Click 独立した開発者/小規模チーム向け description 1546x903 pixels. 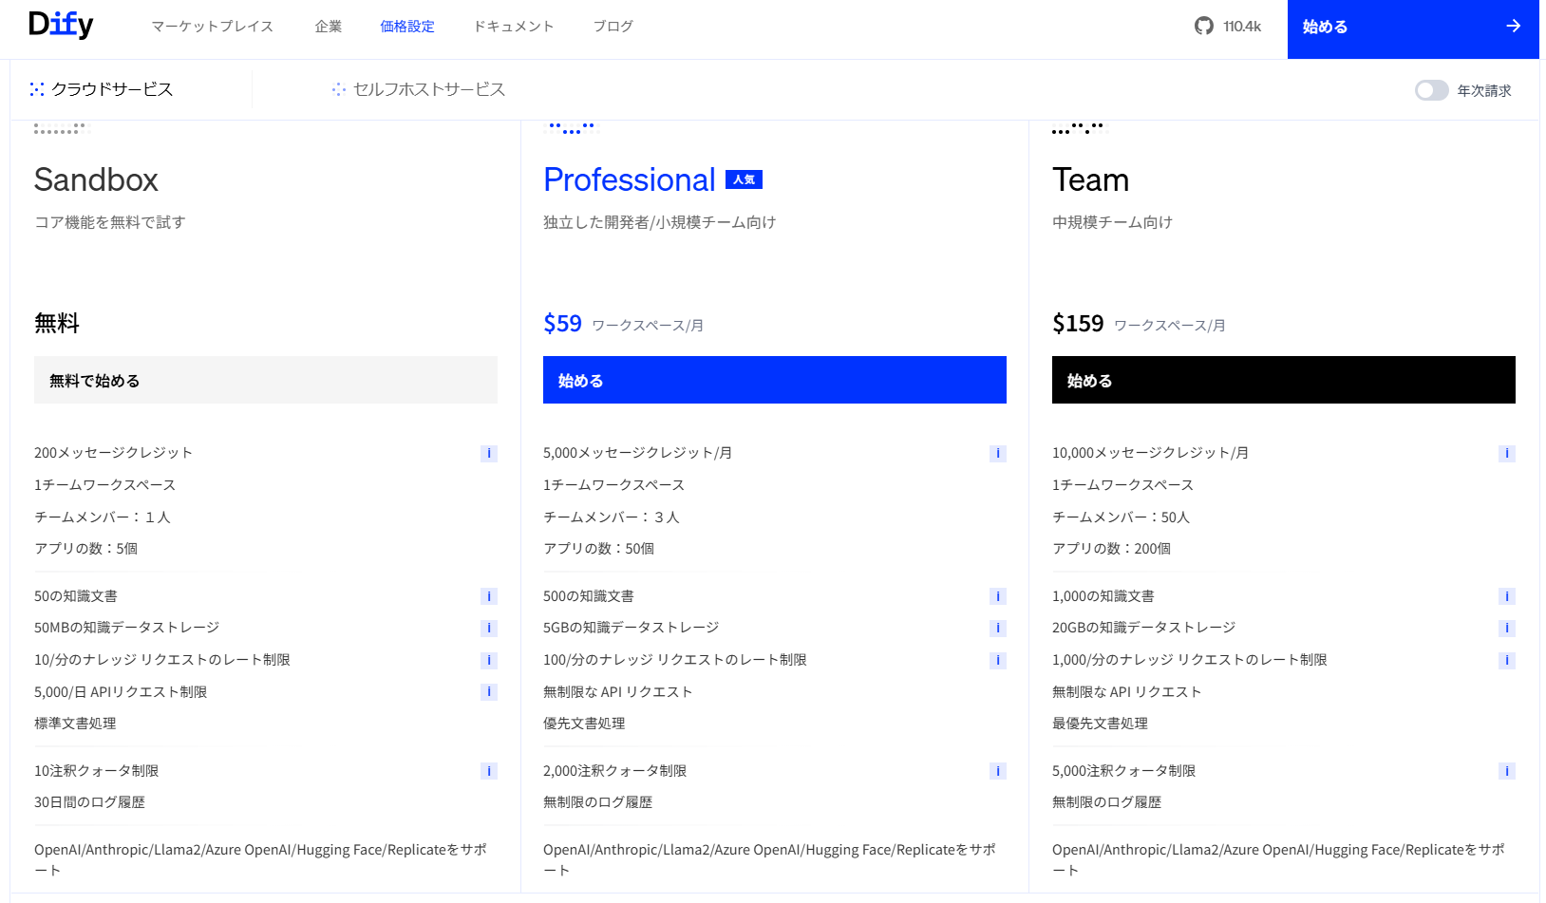point(660,222)
